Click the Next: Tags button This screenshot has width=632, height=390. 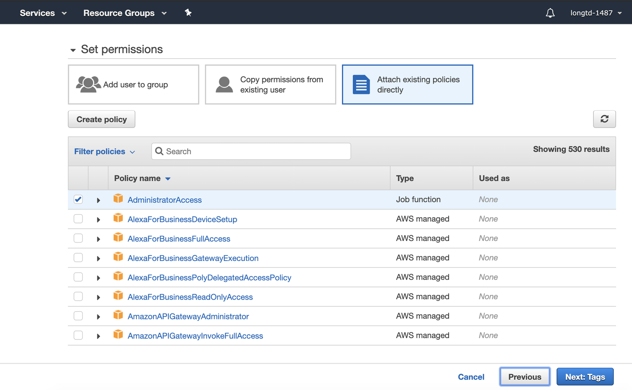click(585, 377)
